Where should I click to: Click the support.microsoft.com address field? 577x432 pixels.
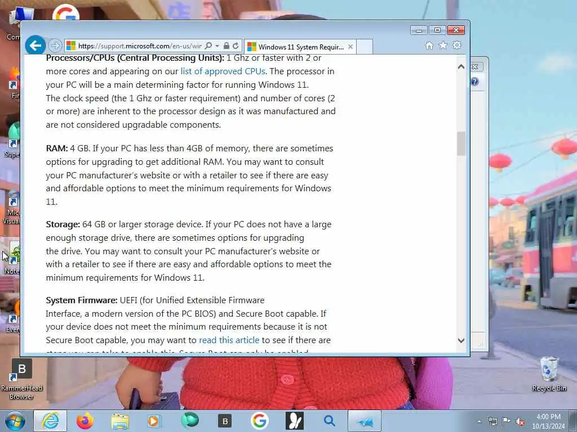(140, 46)
